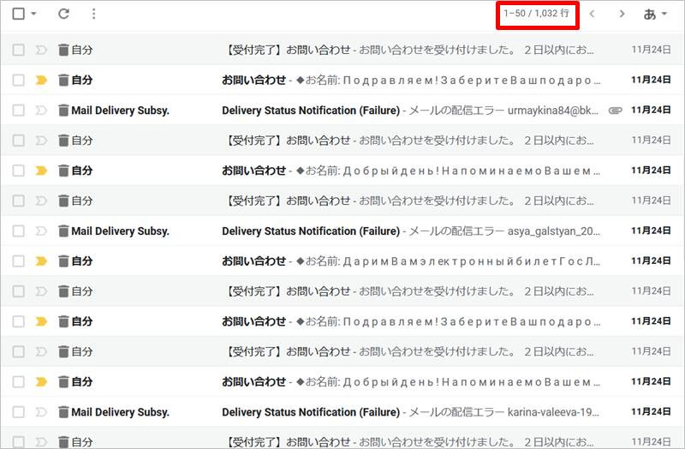
Task: Open the Delivery Status Notification for asya_galstyan
Action: click(310, 231)
